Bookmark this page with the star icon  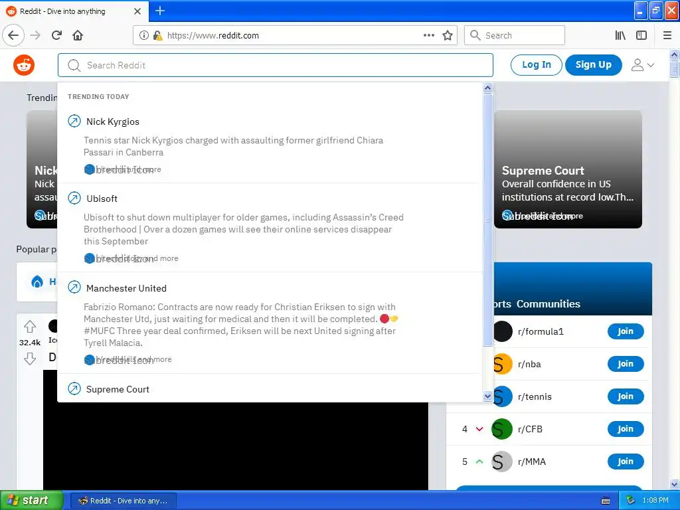pyautogui.click(x=448, y=35)
